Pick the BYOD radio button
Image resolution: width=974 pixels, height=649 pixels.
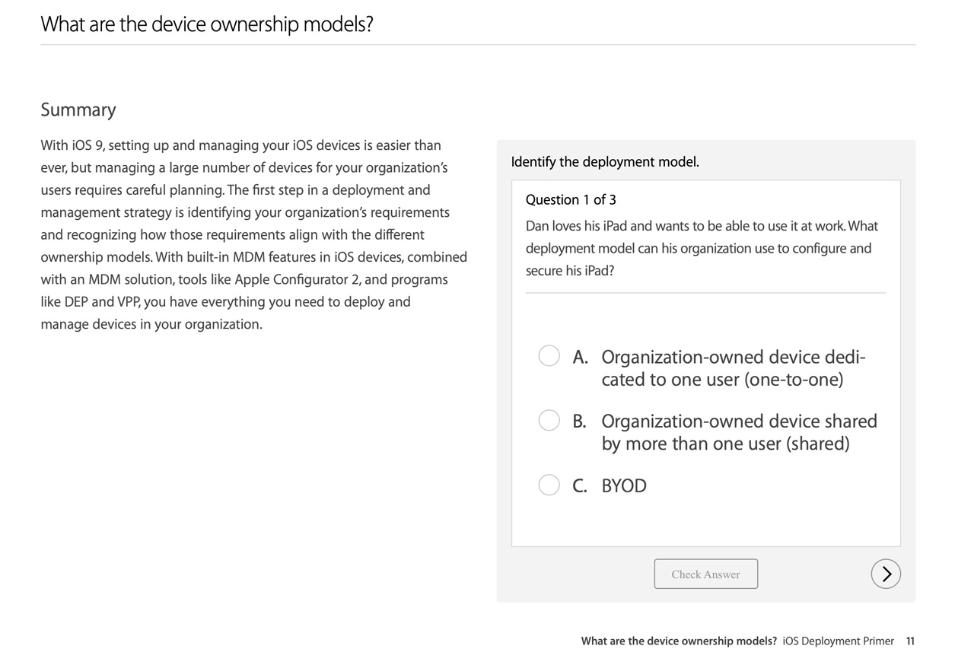coord(549,485)
